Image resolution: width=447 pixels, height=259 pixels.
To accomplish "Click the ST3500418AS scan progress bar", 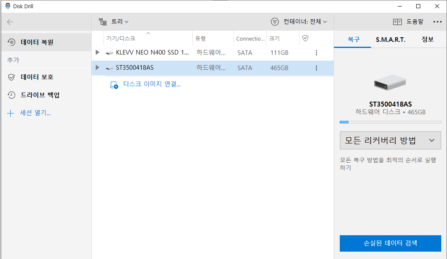I will point(389,122).
